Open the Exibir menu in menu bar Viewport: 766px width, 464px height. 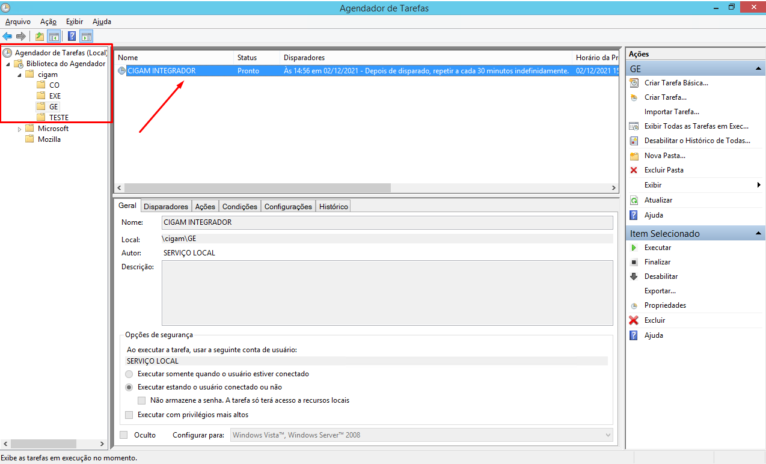point(75,22)
